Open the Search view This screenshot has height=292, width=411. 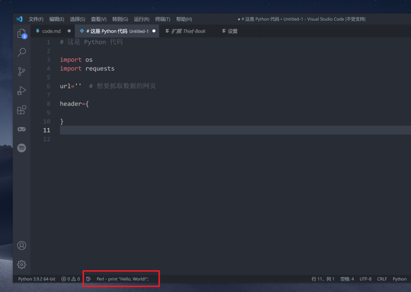click(21, 52)
